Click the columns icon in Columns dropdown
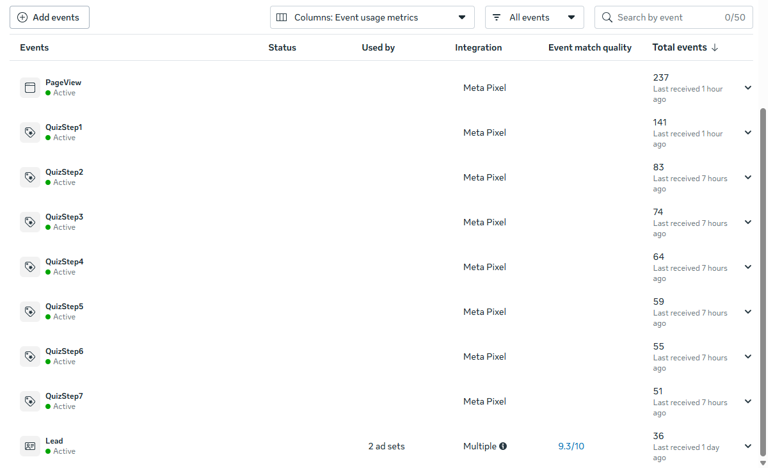This screenshot has height=473, width=773. (282, 17)
